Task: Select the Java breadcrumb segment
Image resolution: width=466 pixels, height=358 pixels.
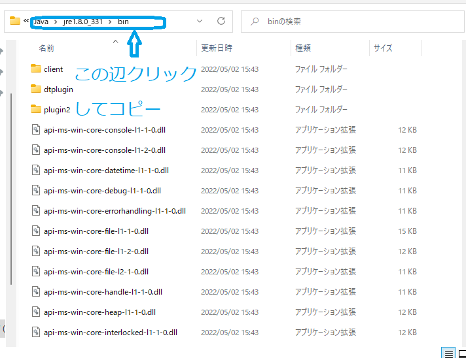Action: click(41, 22)
